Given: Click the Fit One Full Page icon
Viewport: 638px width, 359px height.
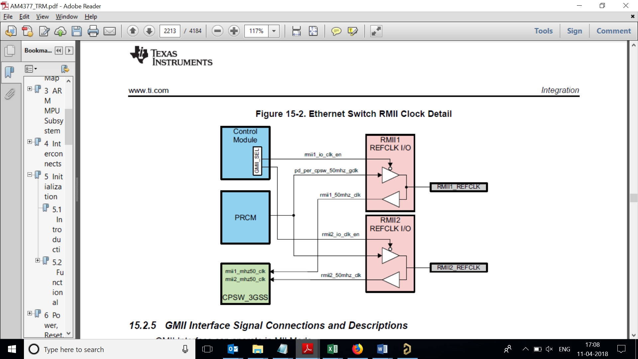Looking at the screenshot, I should click(x=313, y=31).
